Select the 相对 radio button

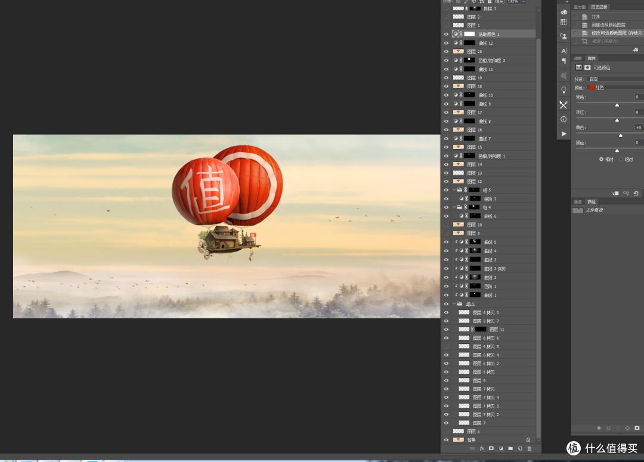click(601, 159)
